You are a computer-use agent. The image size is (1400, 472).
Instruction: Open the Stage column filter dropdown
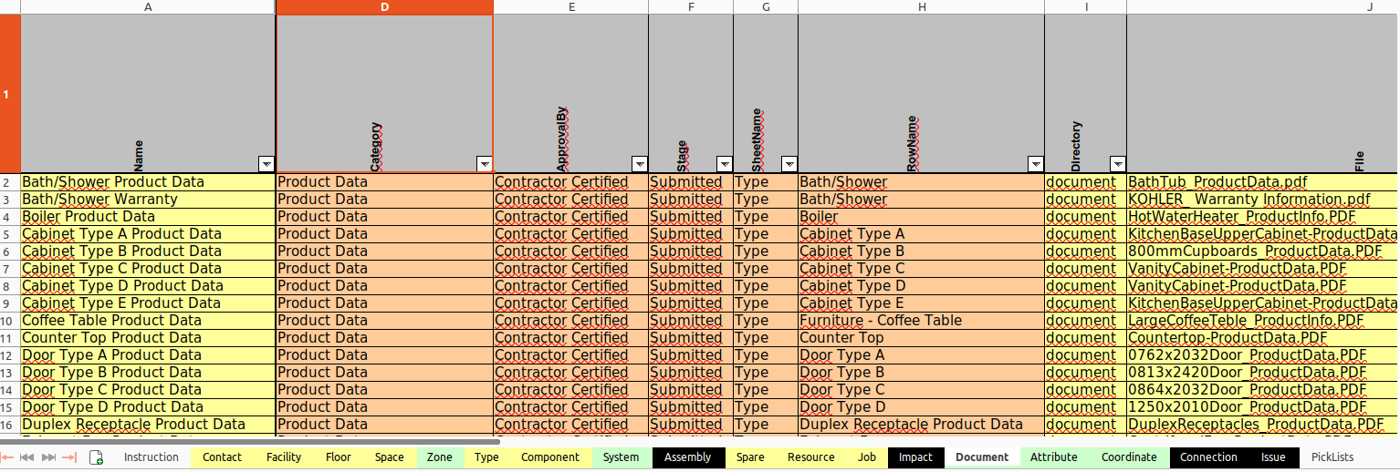tap(724, 164)
